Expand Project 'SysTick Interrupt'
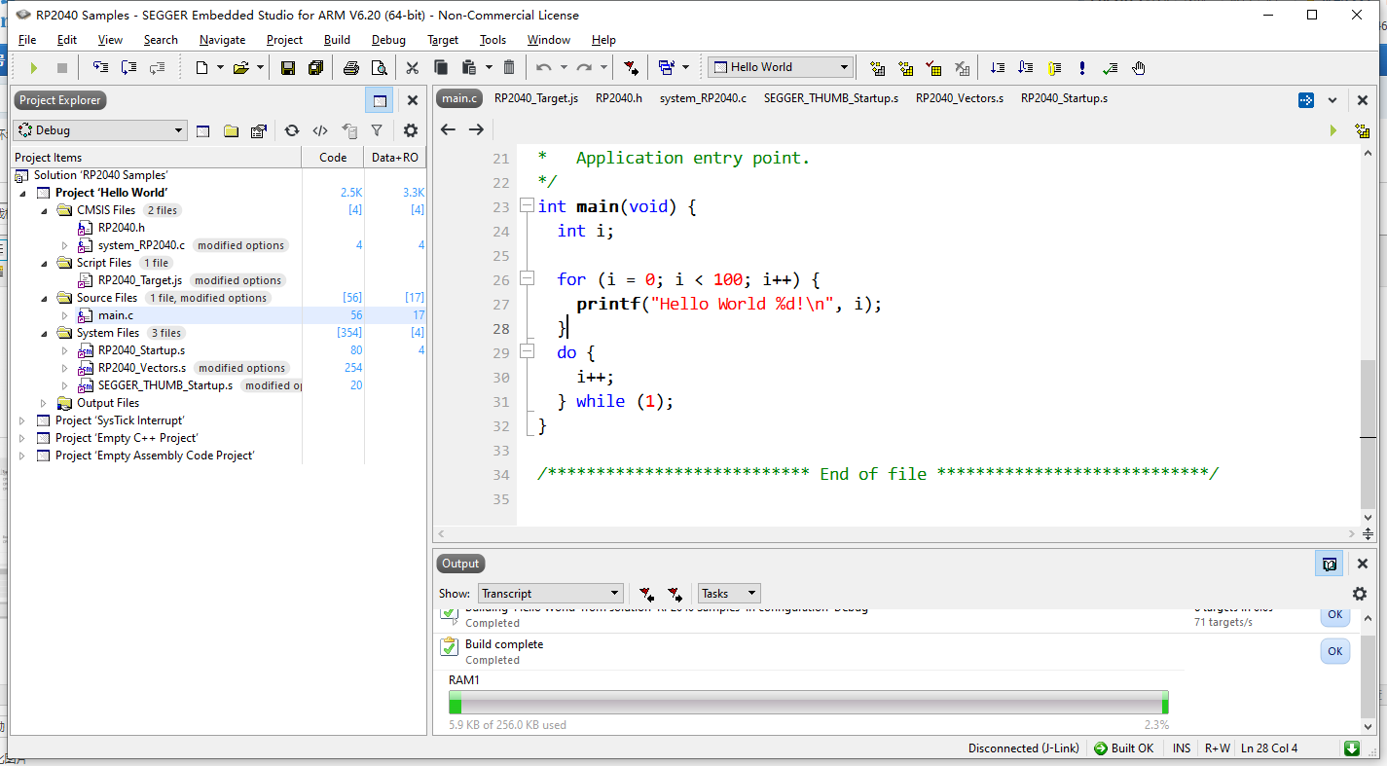Screen dimensions: 1387x766 tap(22, 420)
